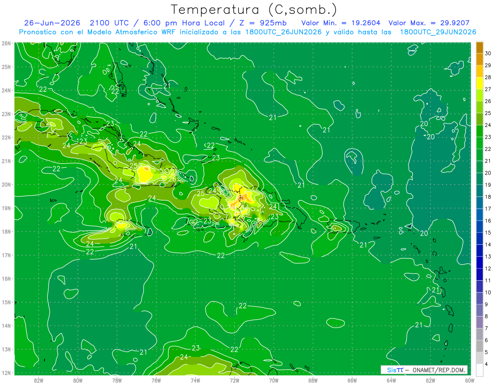Image resolution: width=499 pixels, height=386 pixels.
Task: Click the '80W' longitude axis label
Action: (x=78, y=380)
